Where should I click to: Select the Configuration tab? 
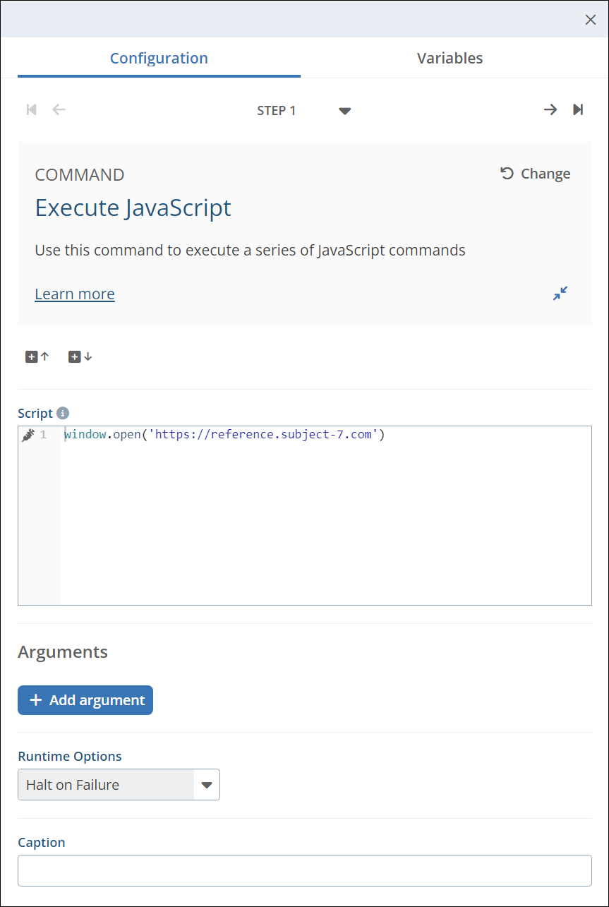click(159, 58)
